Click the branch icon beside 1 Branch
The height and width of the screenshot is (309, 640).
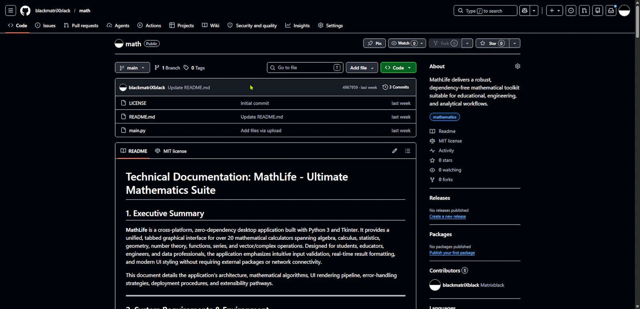click(157, 68)
